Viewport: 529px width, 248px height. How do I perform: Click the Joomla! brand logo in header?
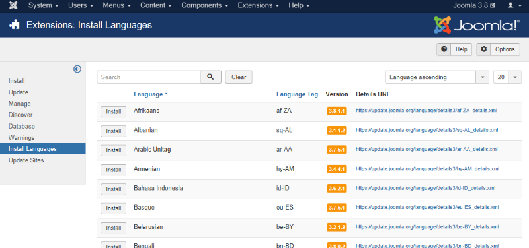click(477, 25)
